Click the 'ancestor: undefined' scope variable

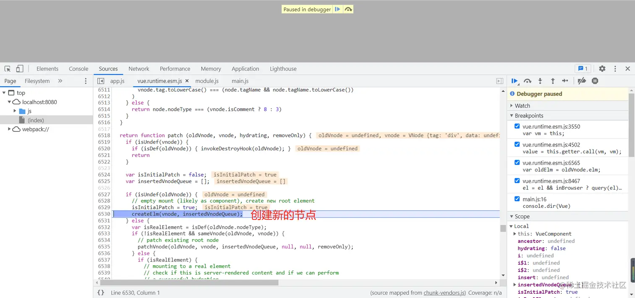pyautogui.click(x=546, y=241)
